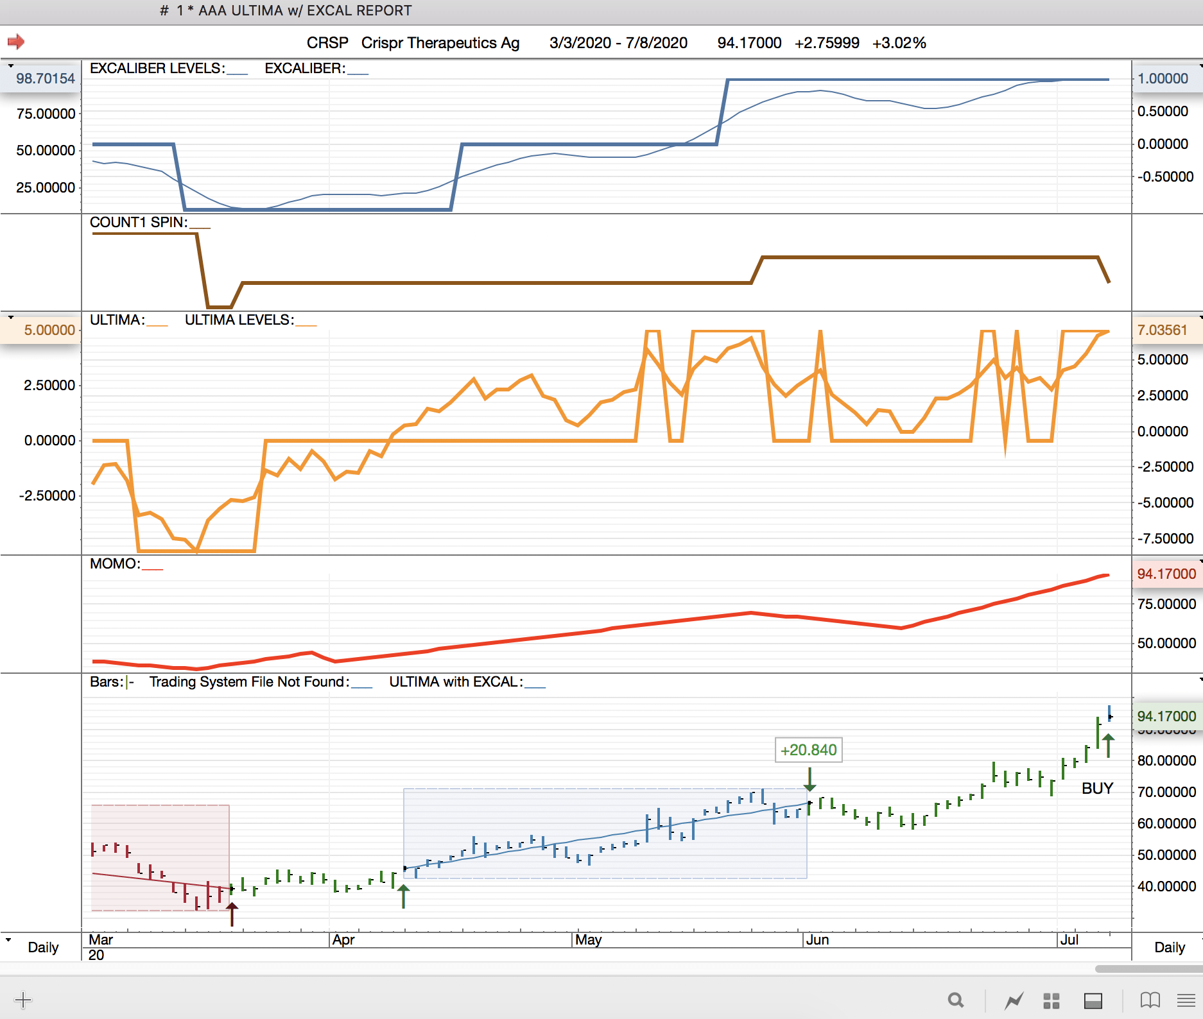Click the May label on the date axis
Screen dimensions: 1203x1019
pyautogui.click(x=589, y=939)
